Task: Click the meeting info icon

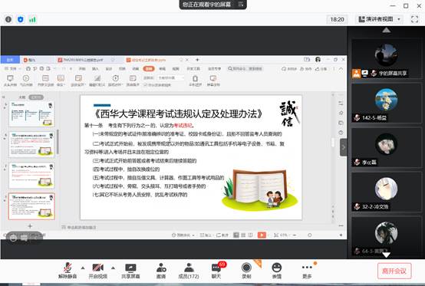Action: pos(8,19)
